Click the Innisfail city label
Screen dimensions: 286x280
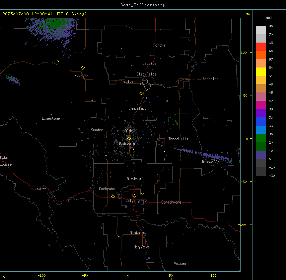point(138,108)
